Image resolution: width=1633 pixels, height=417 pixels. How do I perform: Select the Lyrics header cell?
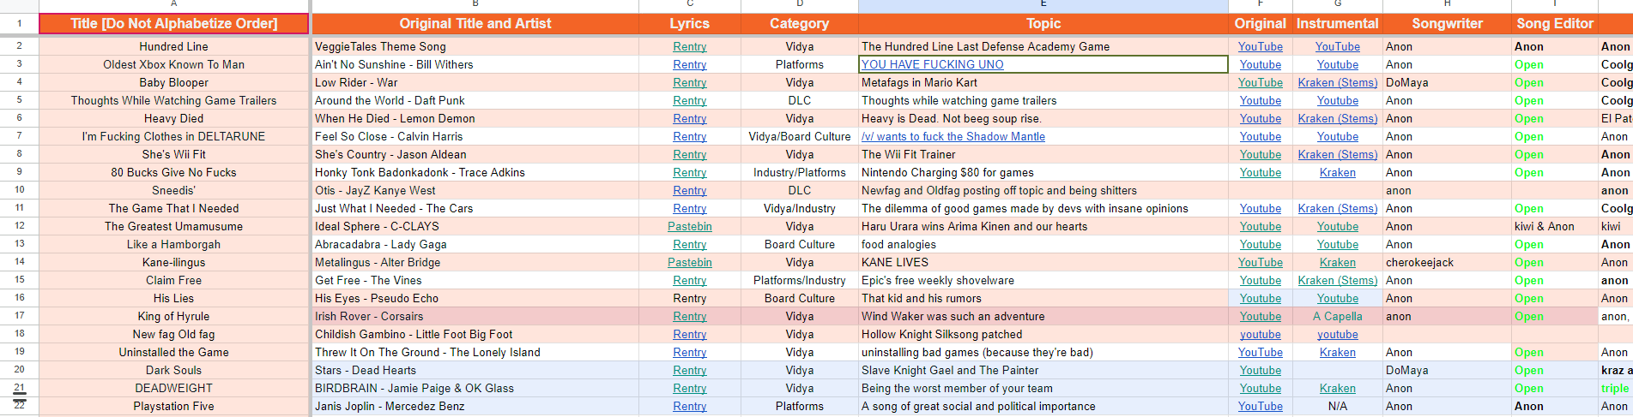[689, 24]
